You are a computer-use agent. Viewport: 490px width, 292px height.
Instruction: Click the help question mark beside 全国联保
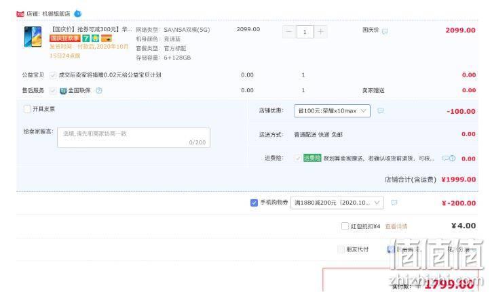(x=99, y=91)
